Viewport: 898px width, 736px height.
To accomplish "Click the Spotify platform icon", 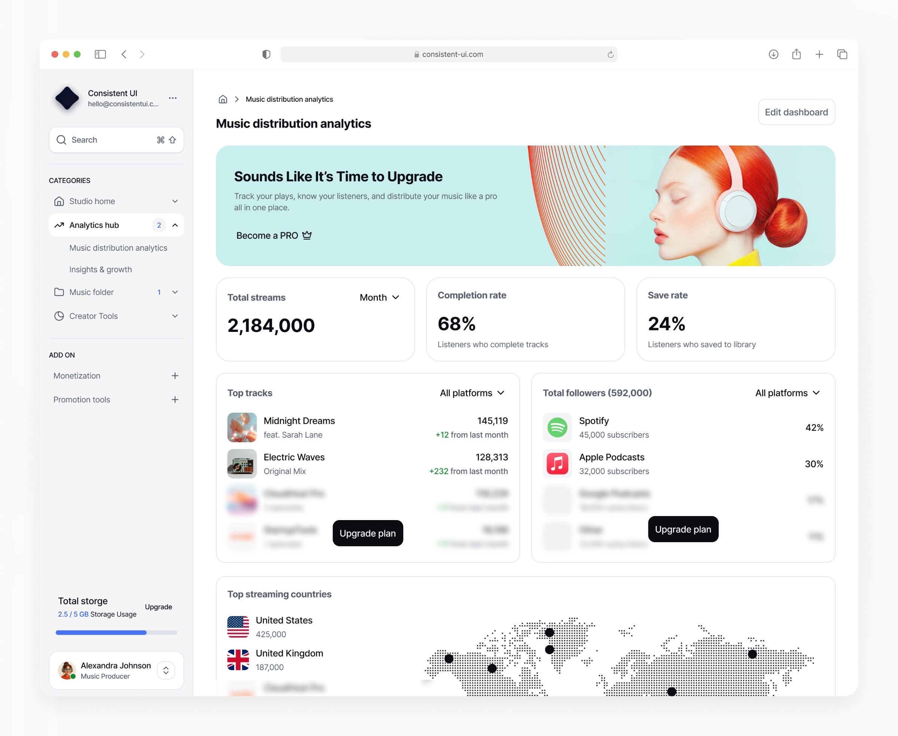I will point(557,427).
